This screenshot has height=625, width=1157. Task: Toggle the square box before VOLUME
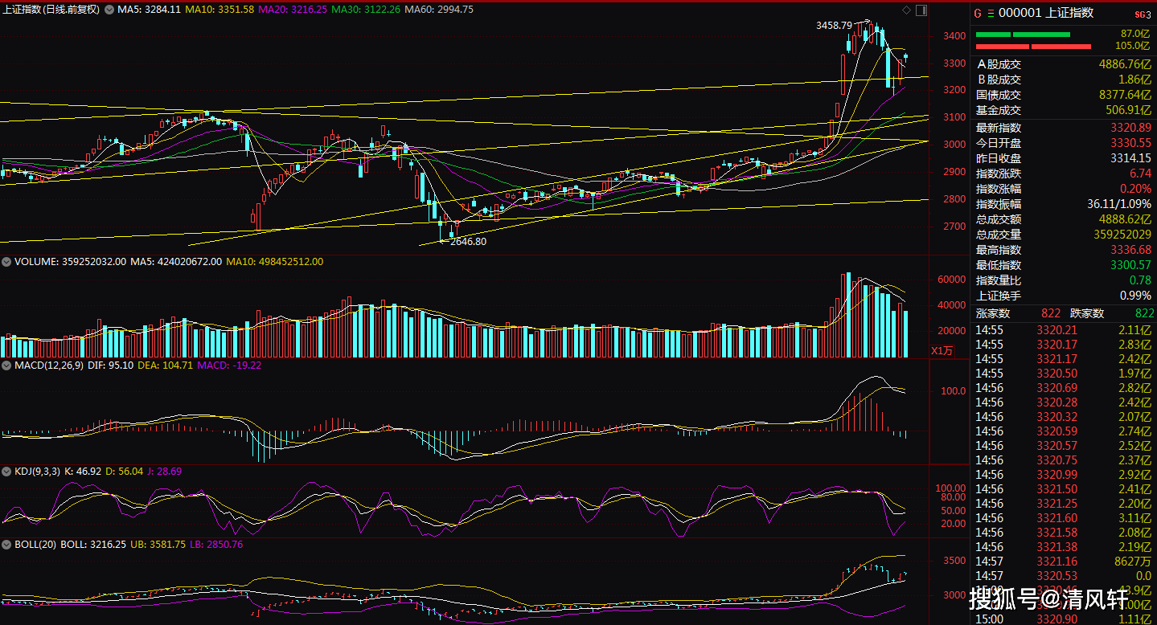pyautogui.click(x=6, y=262)
